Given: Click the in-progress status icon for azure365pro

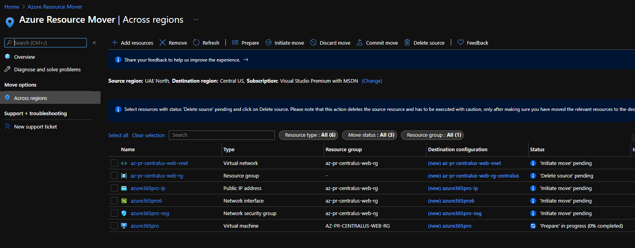Looking at the screenshot, I should click(533, 226).
